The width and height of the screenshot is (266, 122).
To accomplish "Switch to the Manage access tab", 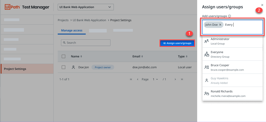I will (72, 31).
